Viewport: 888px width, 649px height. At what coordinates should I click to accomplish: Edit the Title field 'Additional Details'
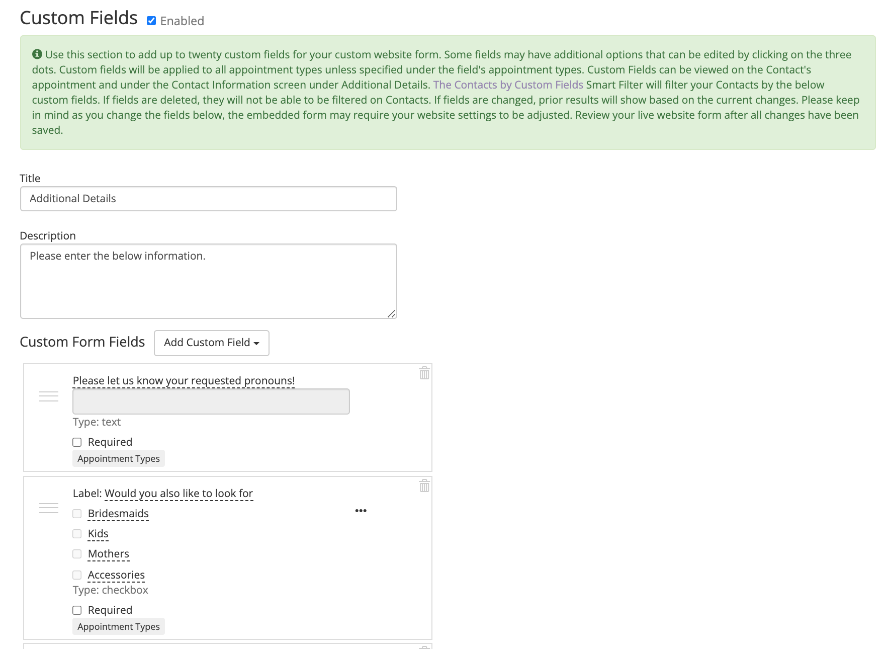[209, 199]
